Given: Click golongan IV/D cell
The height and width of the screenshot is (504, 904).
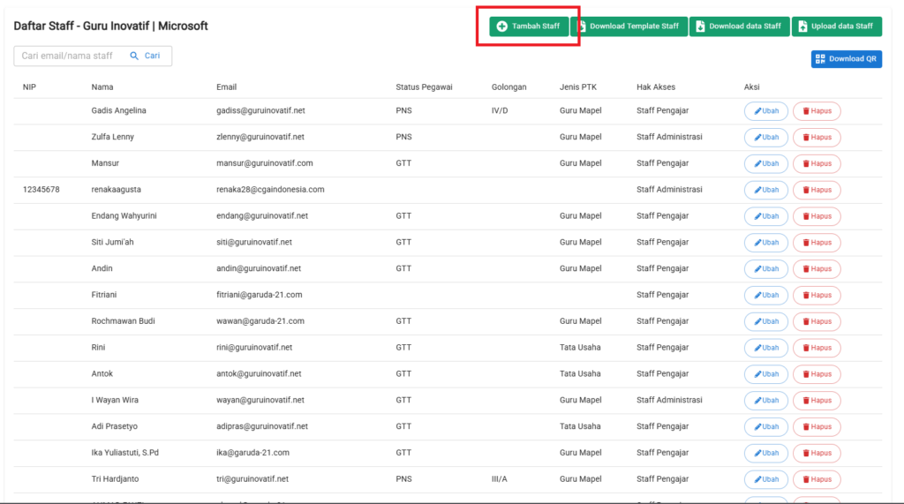Looking at the screenshot, I should [x=500, y=110].
